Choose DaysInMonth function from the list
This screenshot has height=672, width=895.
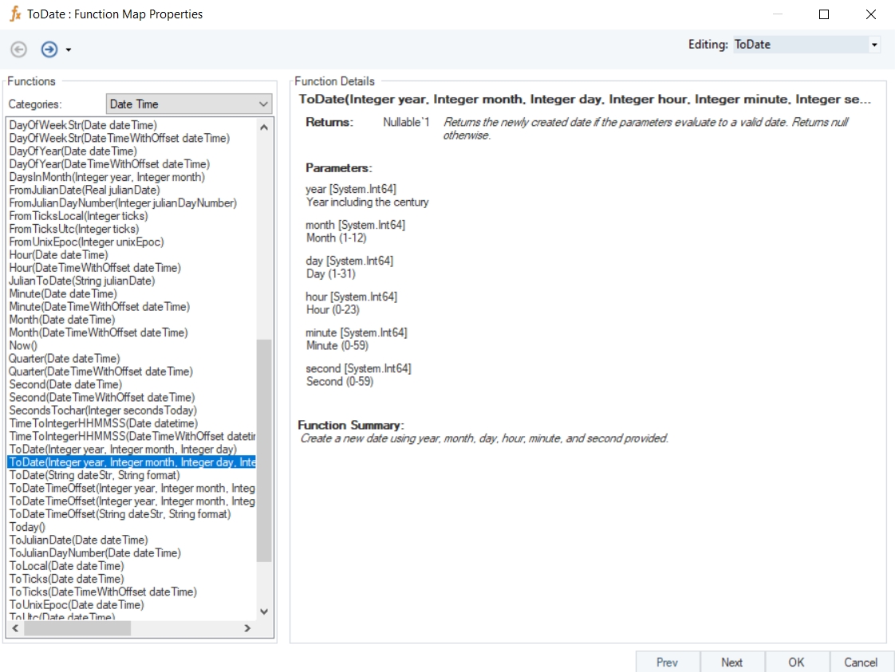coord(106,177)
